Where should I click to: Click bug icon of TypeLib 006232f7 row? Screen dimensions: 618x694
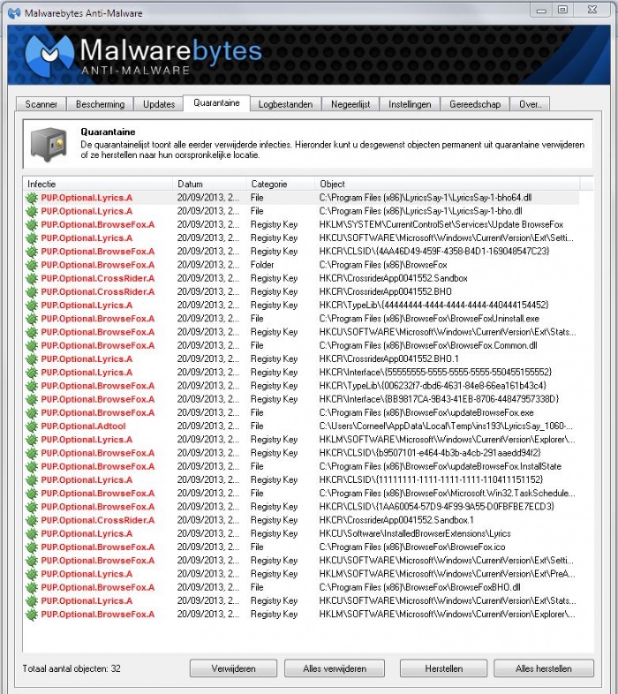coord(32,386)
